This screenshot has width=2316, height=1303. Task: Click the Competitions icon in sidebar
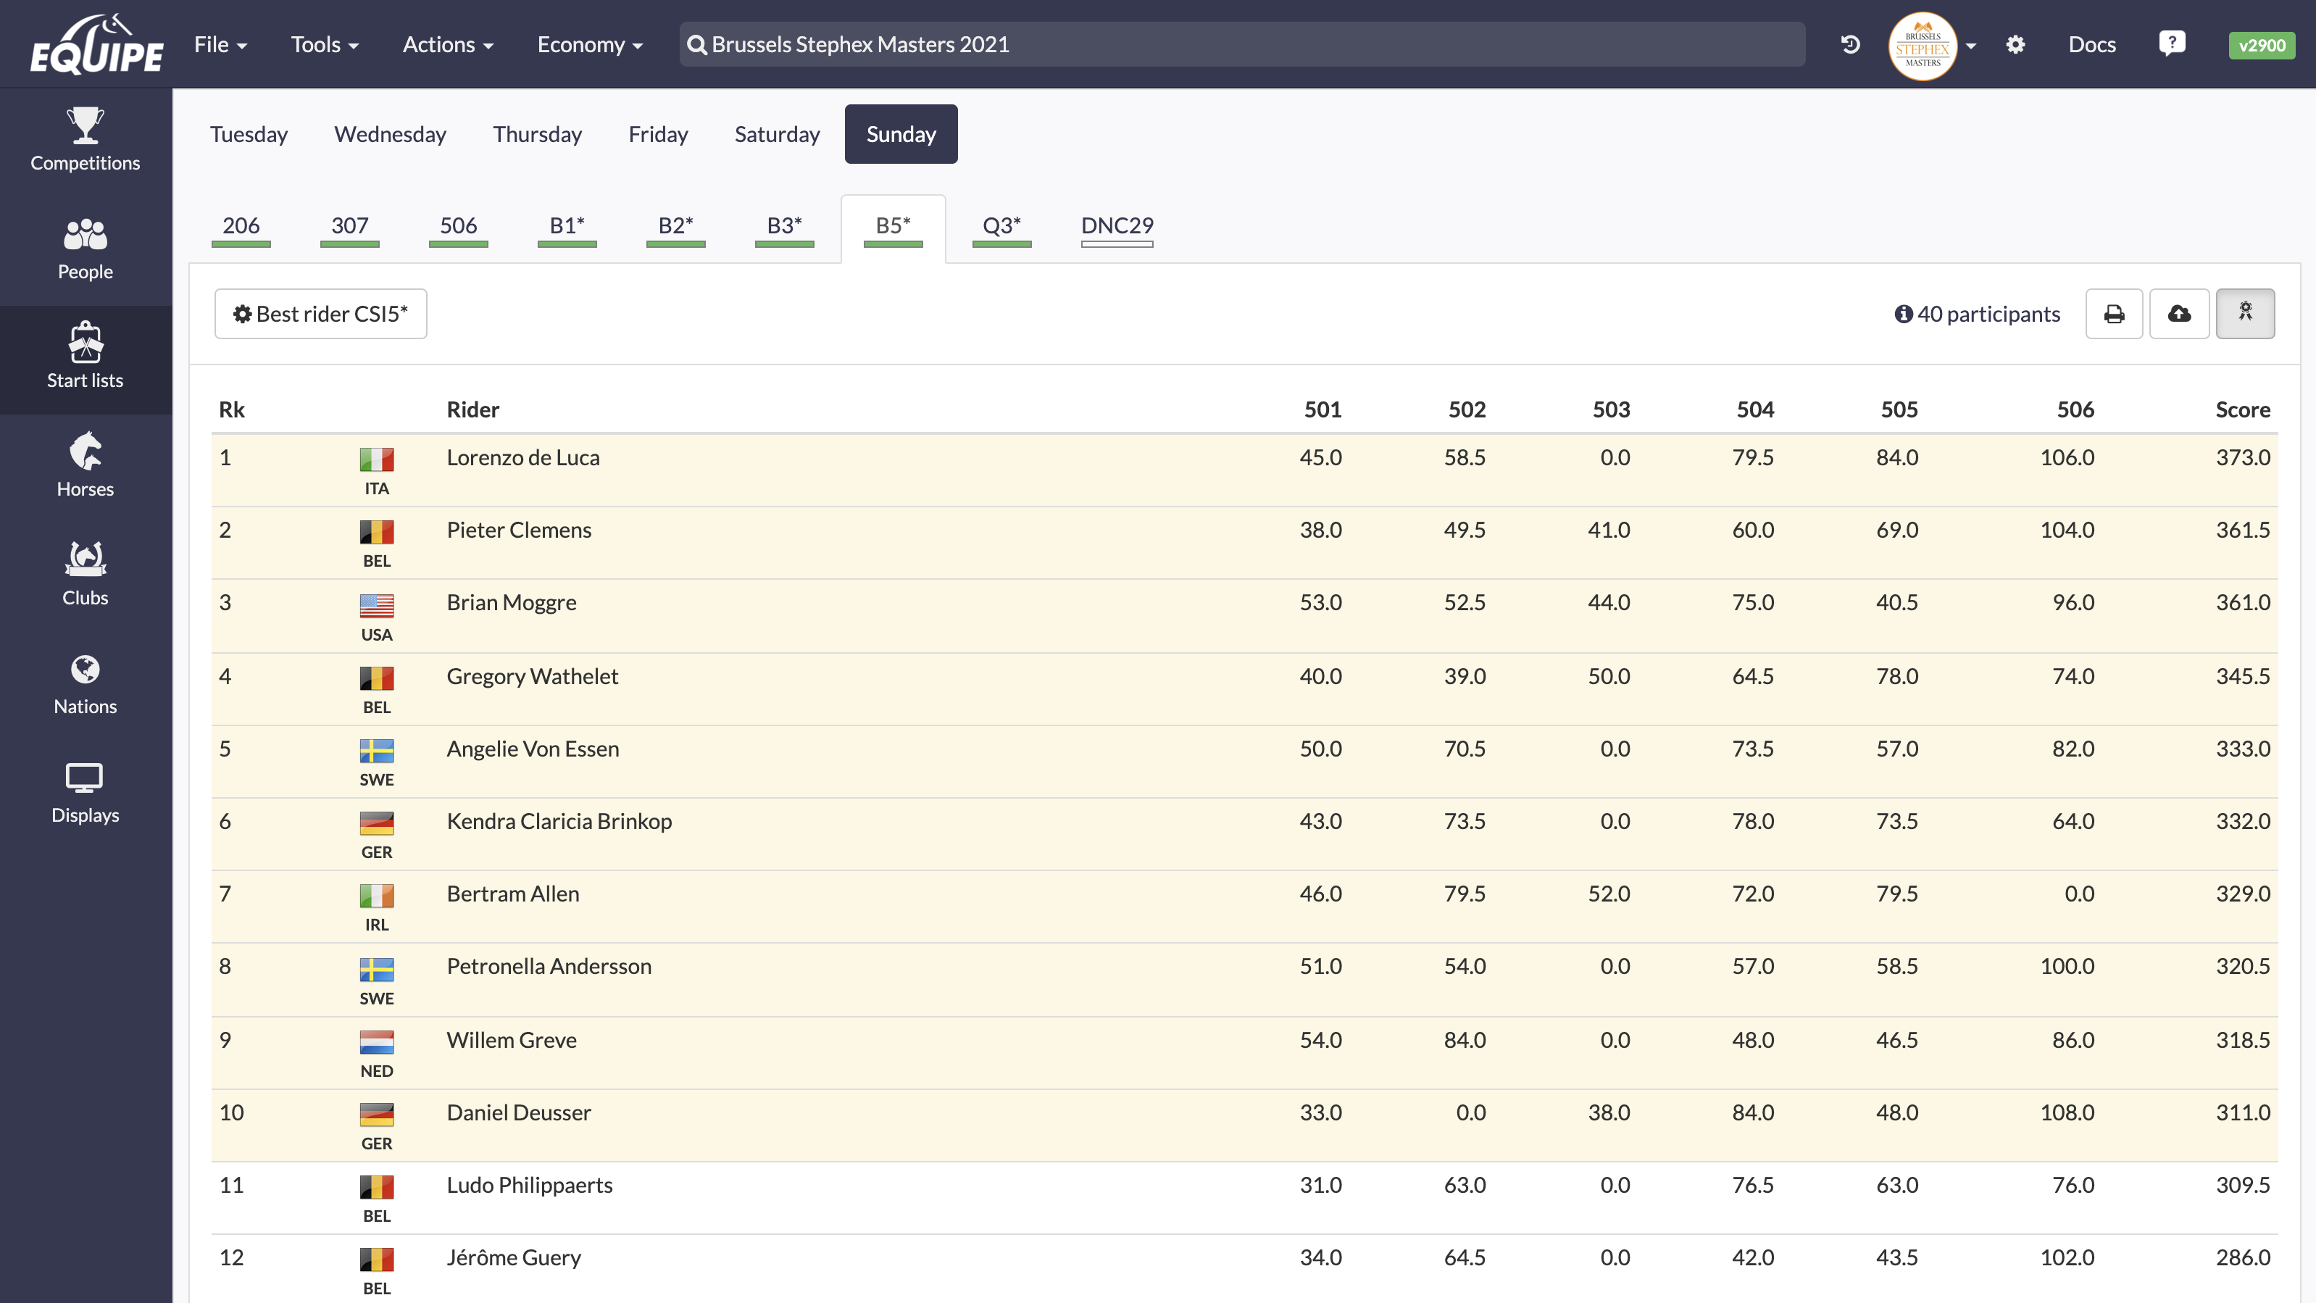pyautogui.click(x=86, y=138)
